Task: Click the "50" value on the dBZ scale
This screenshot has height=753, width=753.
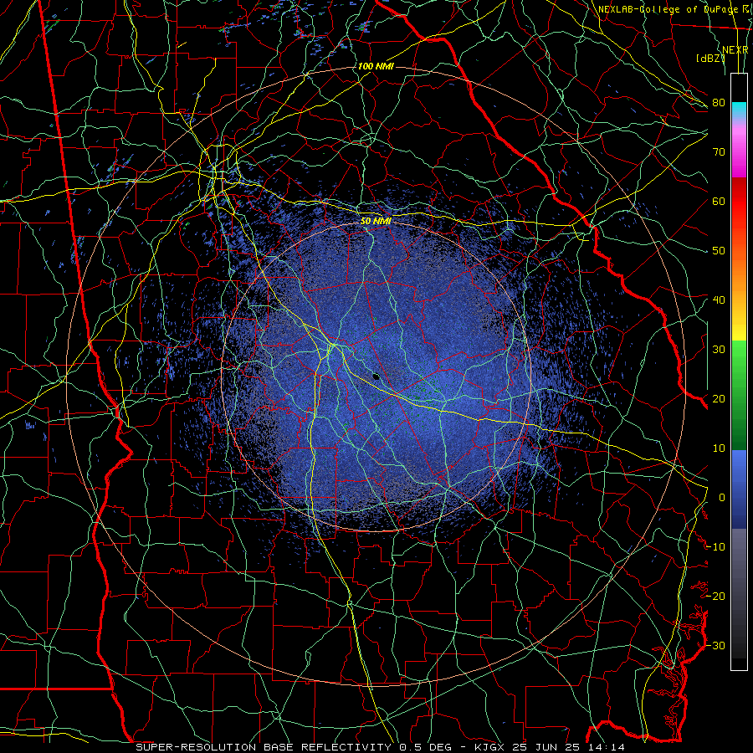Action: click(719, 251)
